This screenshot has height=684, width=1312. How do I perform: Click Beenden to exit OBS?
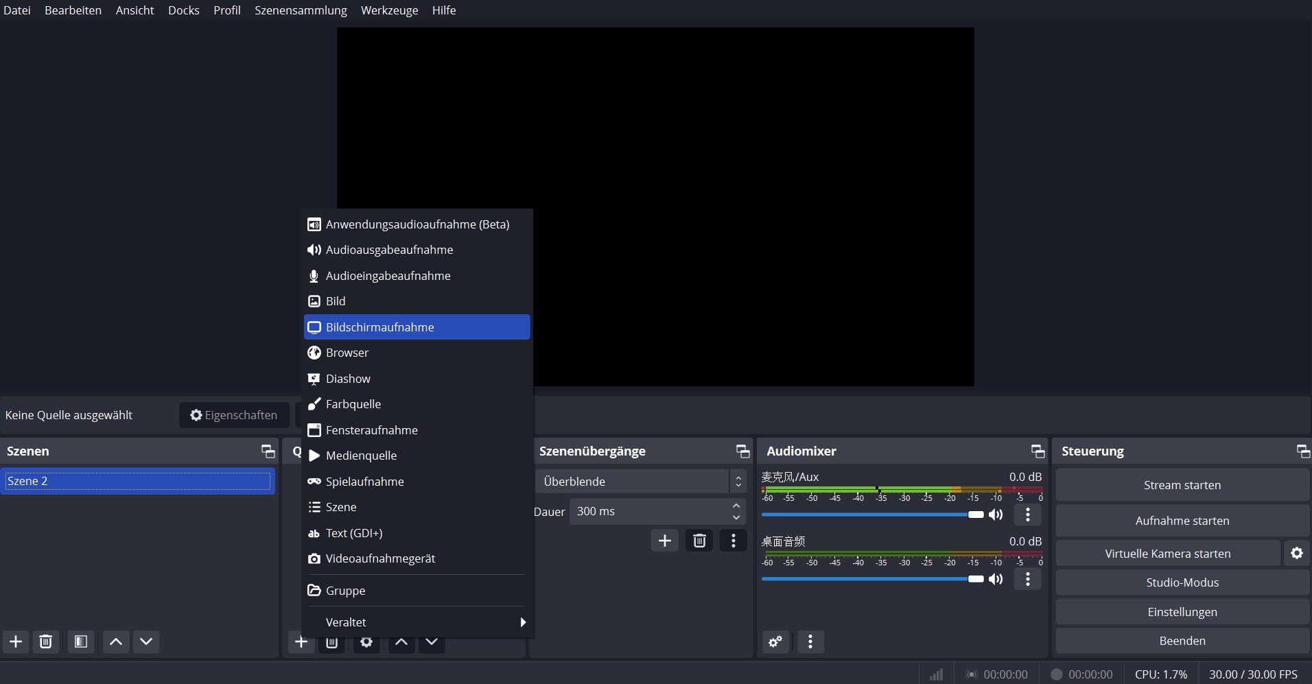click(x=1182, y=641)
